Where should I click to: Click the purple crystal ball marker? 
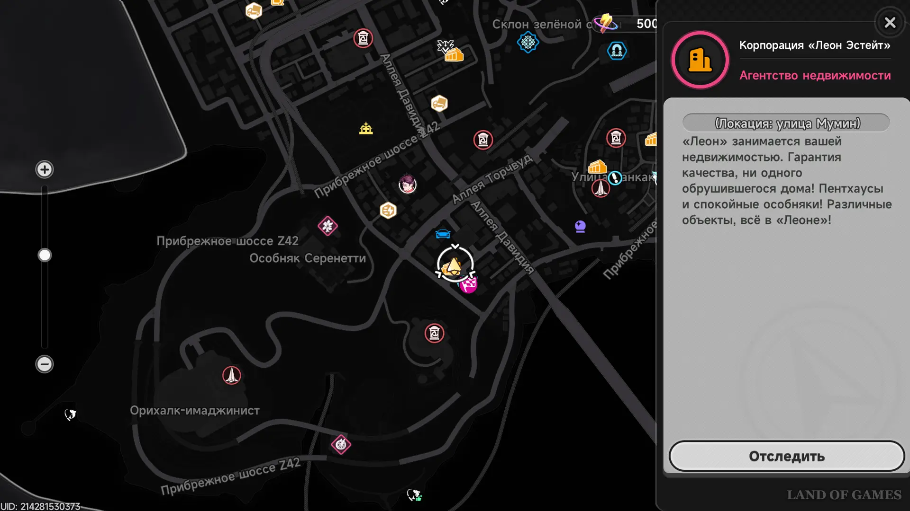click(580, 226)
